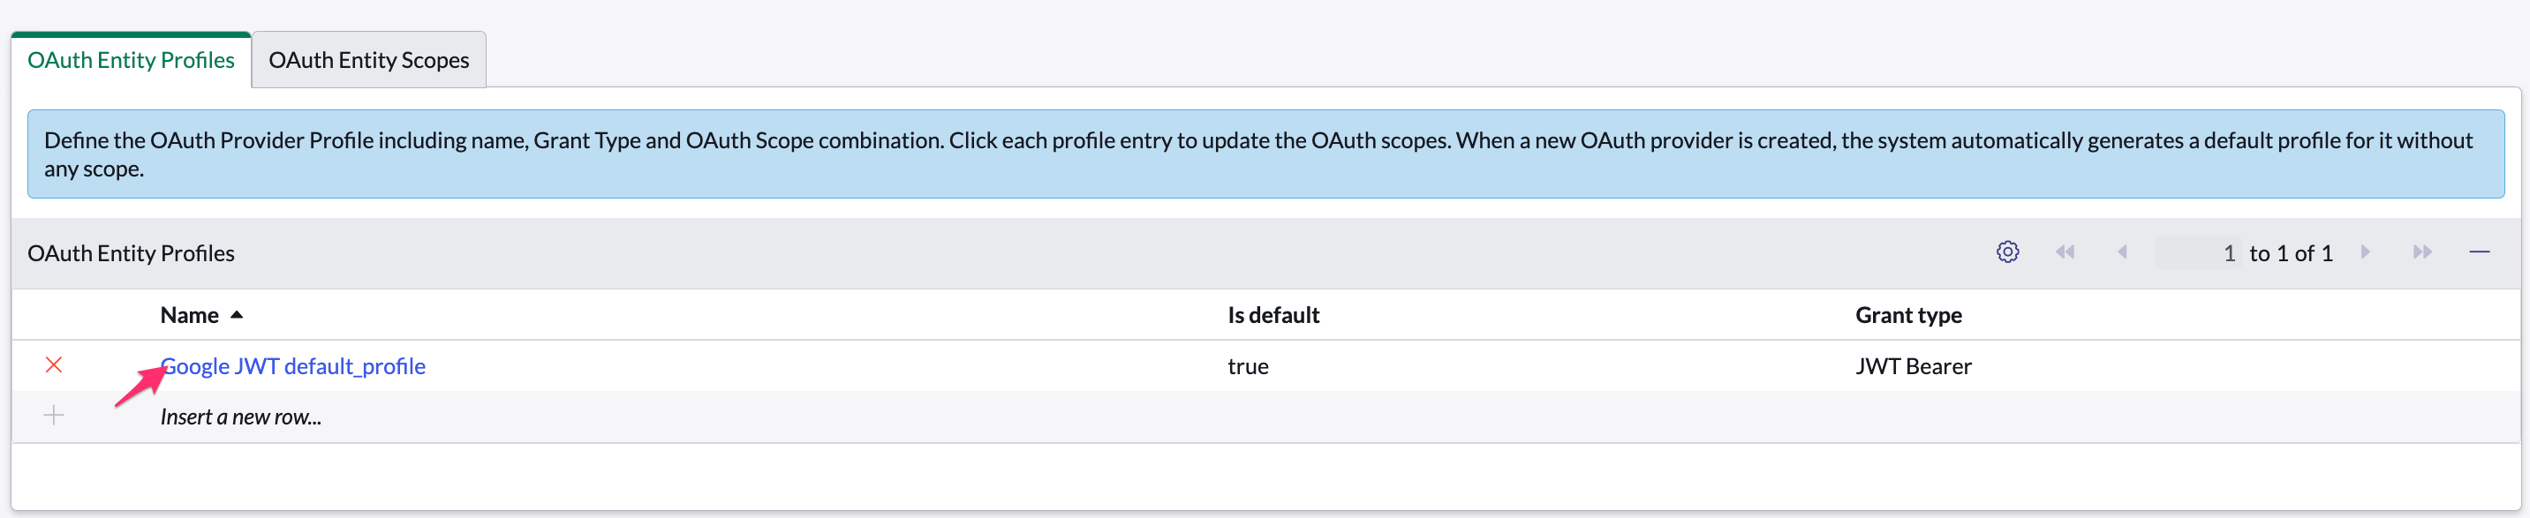Jump to last page via double-right arrow
2530x518 pixels.
pos(2421,251)
